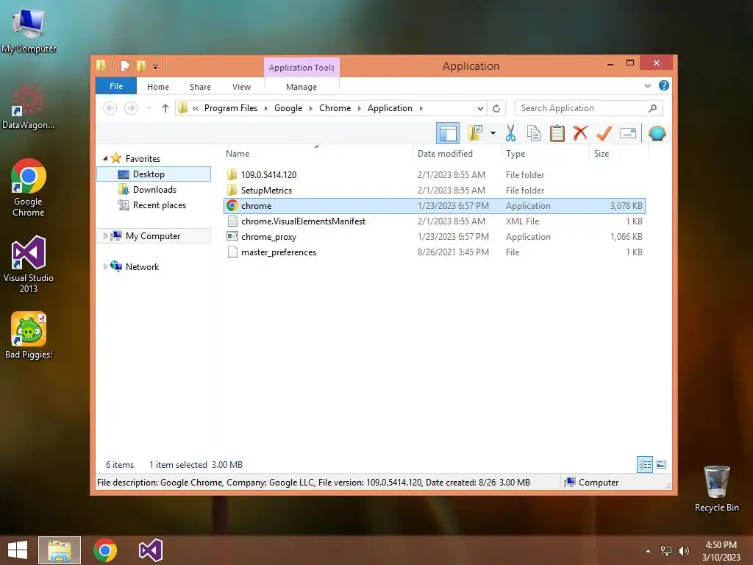Click the orange checkmark Properties icon
Screen dimensions: 753x565
click(x=604, y=133)
